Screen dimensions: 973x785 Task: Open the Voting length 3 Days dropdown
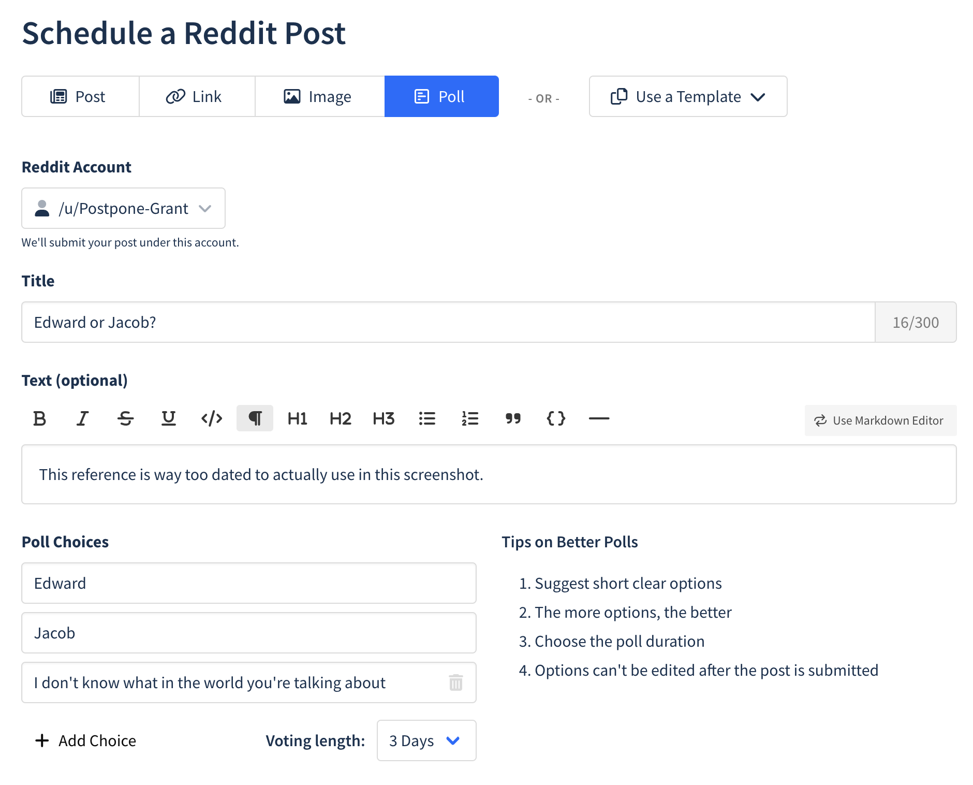tap(426, 740)
